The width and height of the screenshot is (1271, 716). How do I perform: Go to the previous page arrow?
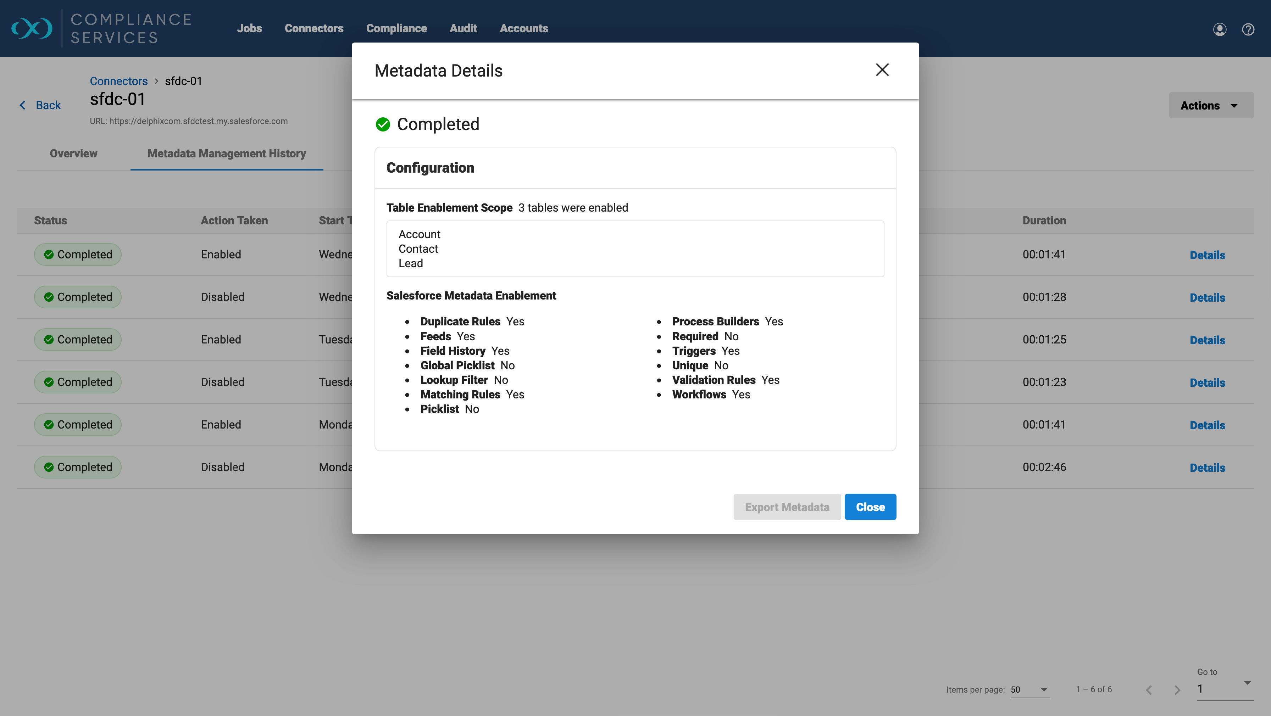[x=1149, y=690]
